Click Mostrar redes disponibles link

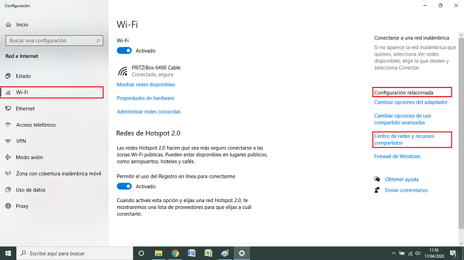146,85
